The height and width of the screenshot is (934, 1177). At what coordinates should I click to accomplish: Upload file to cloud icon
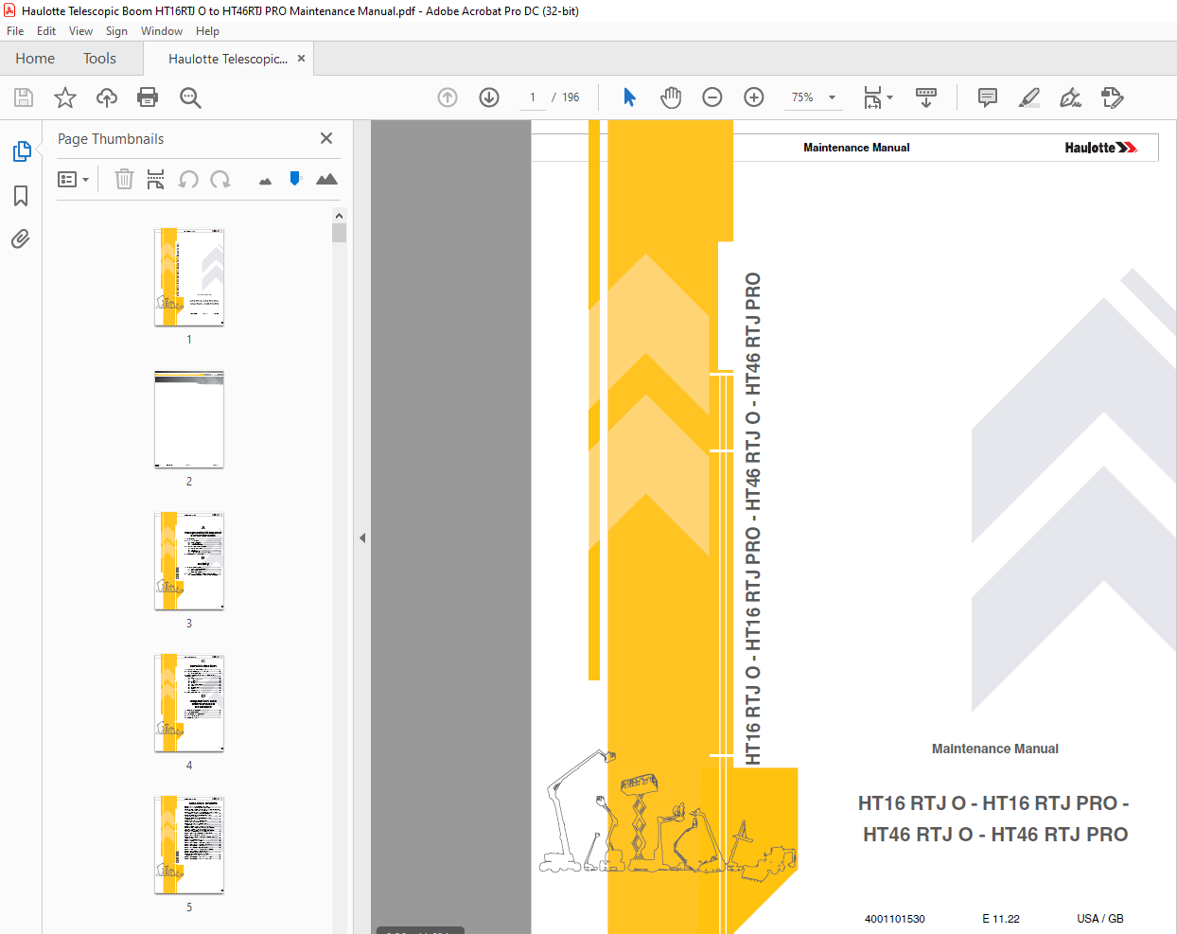point(107,97)
